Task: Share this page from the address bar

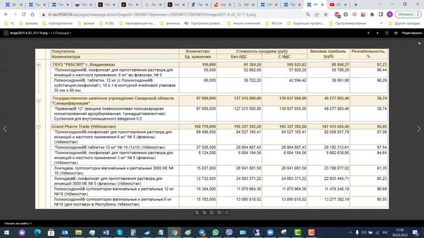Action: point(317,15)
